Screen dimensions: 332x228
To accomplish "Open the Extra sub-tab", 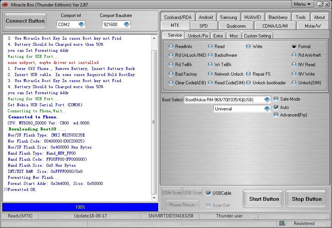I will pos(218,36).
